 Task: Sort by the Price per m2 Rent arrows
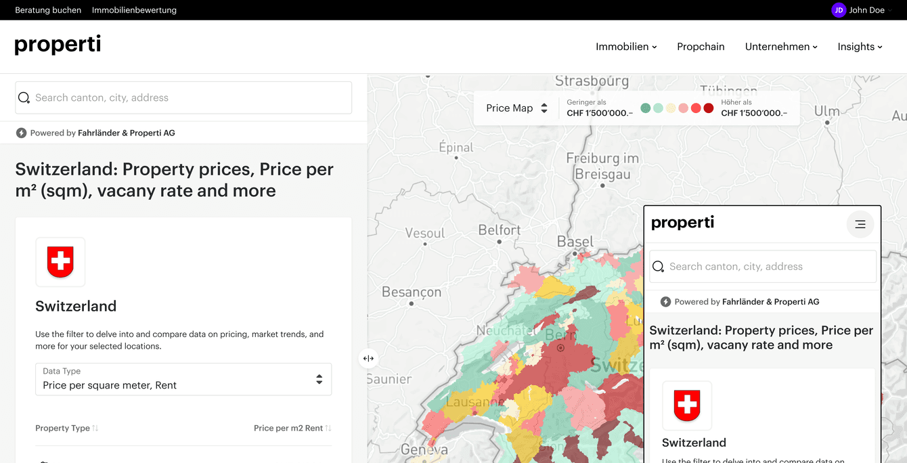[x=328, y=428]
